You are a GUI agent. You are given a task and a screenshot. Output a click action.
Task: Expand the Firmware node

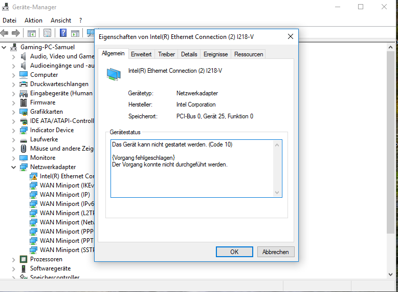[x=14, y=103]
